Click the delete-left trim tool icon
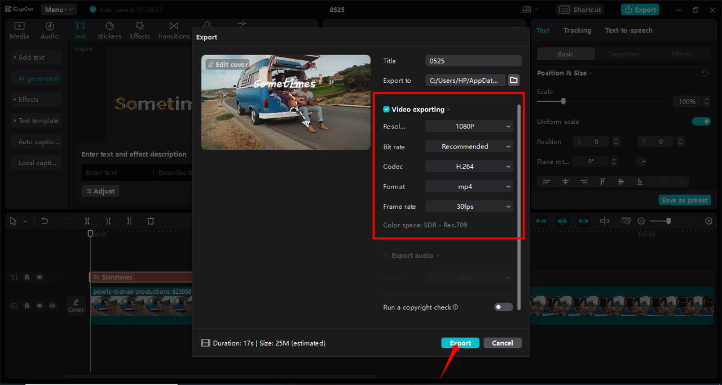722x385 pixels. [108, 221]
